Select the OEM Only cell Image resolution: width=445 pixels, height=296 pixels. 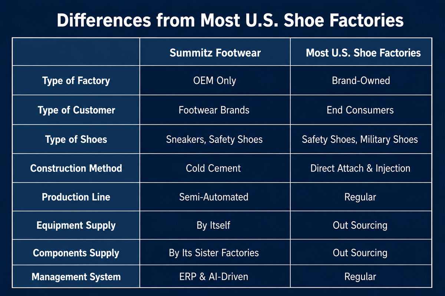(215, 80)
